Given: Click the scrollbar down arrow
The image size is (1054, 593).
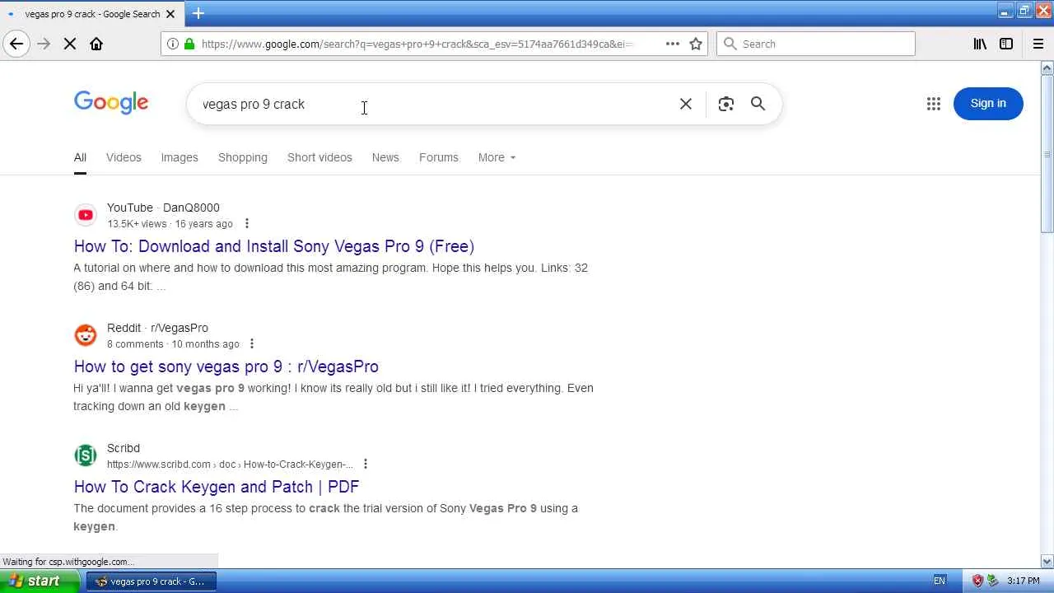Looking at the screenshot, I should (1047, 561).
